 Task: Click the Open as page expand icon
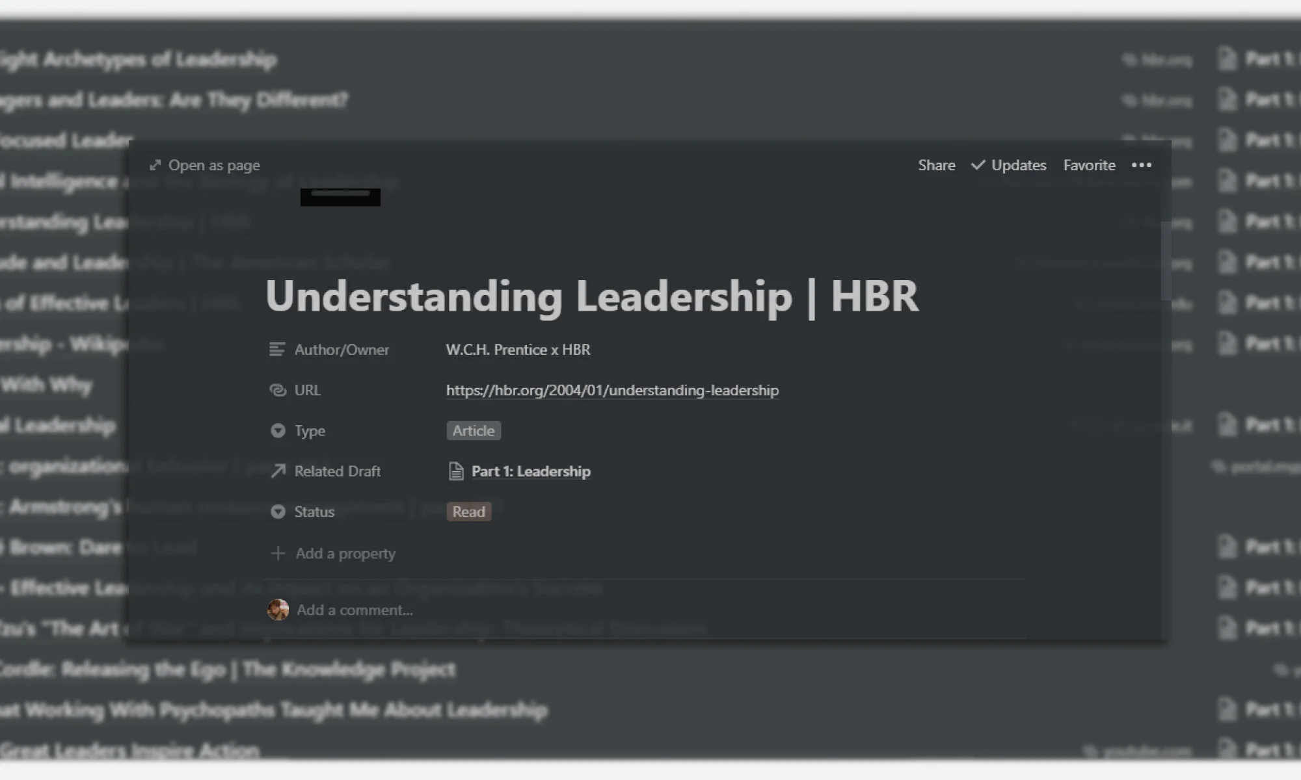pos(155,165)
